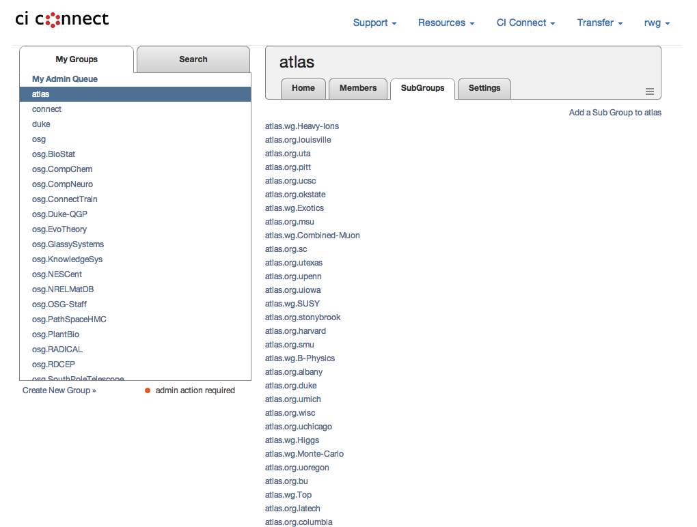Open subgroup atlas.org.uiowa

(293, 290)
